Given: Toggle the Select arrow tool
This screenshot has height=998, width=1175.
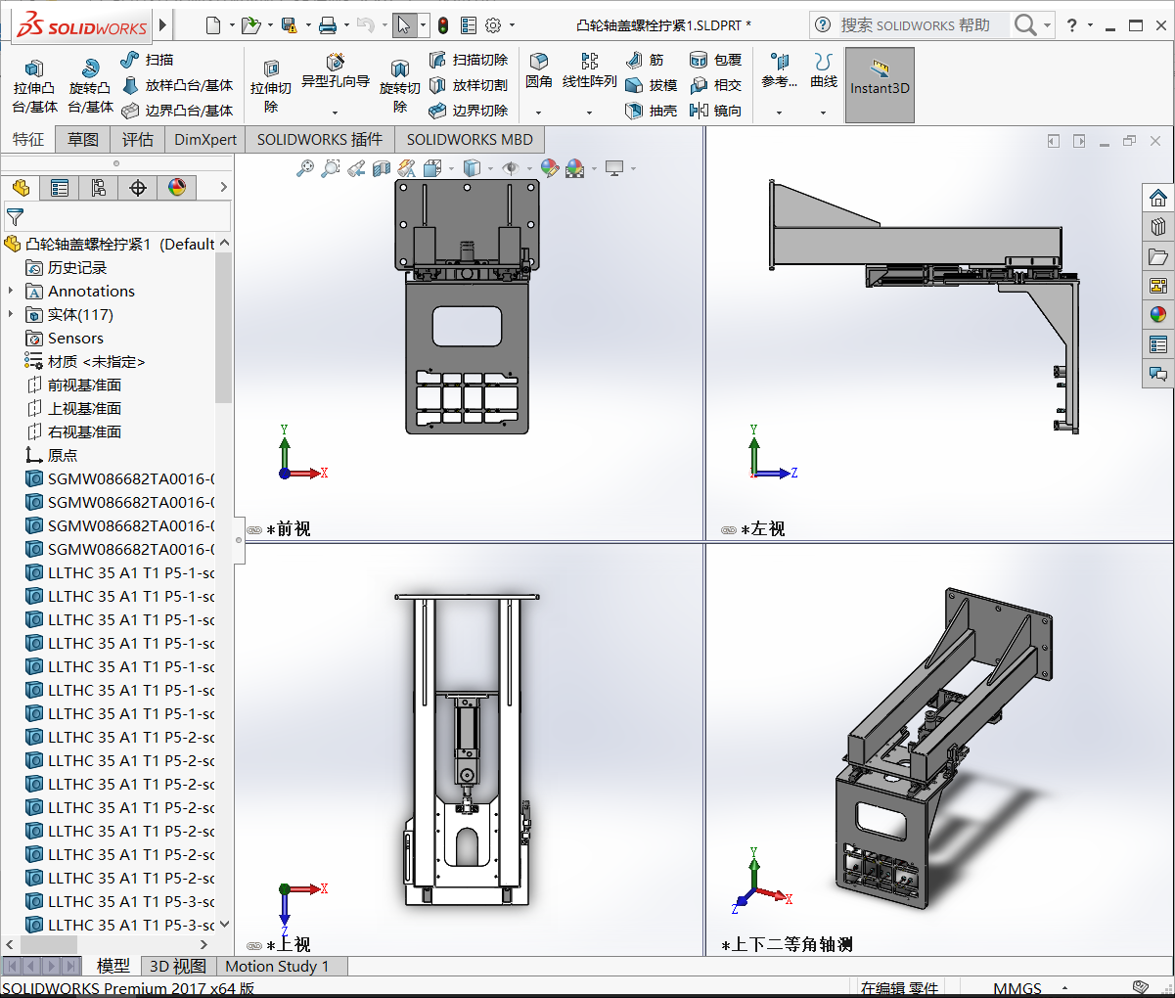Looking at the screenshot, I should click(x=404, y=25).
